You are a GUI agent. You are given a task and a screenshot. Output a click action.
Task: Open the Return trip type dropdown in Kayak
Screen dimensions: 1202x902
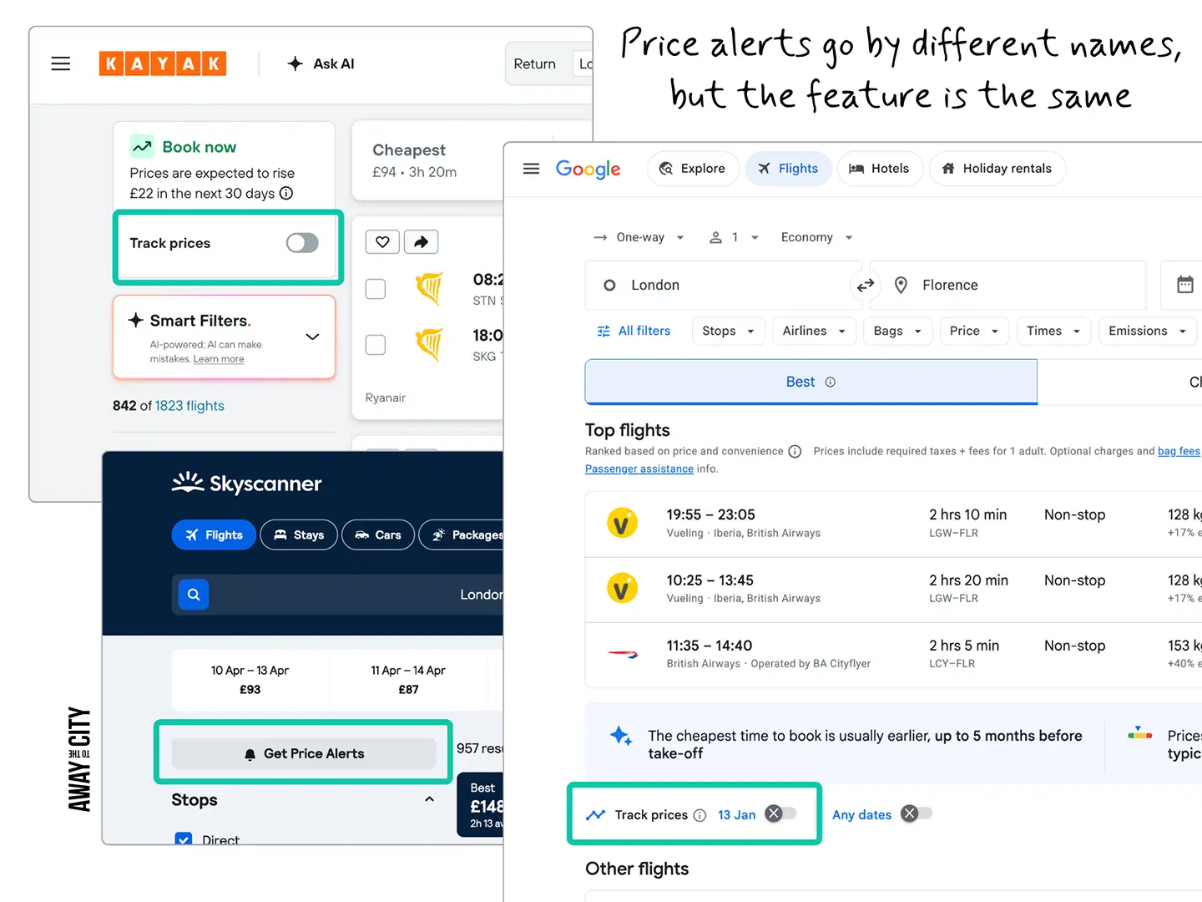(x=535, y=63)
